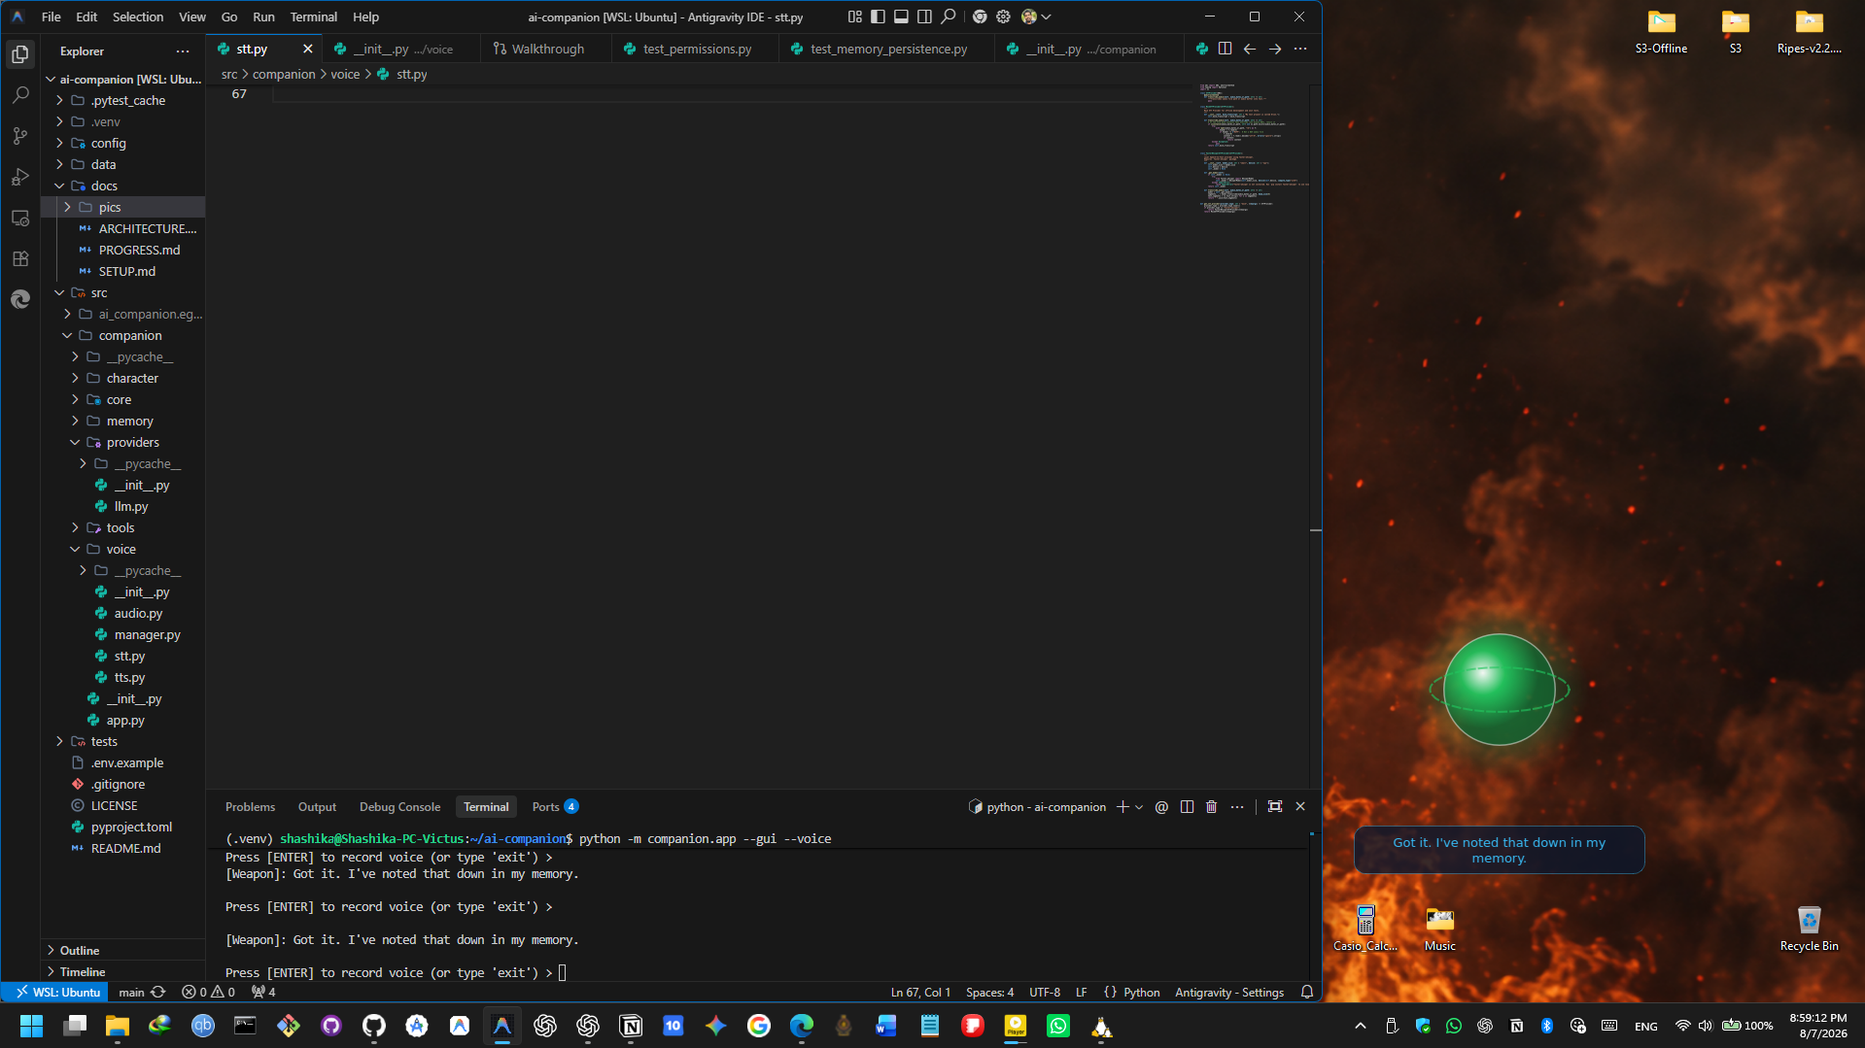Click Python language mode in status bar
Screen dimensions: 1865x1048
(x=1142, y=992)
